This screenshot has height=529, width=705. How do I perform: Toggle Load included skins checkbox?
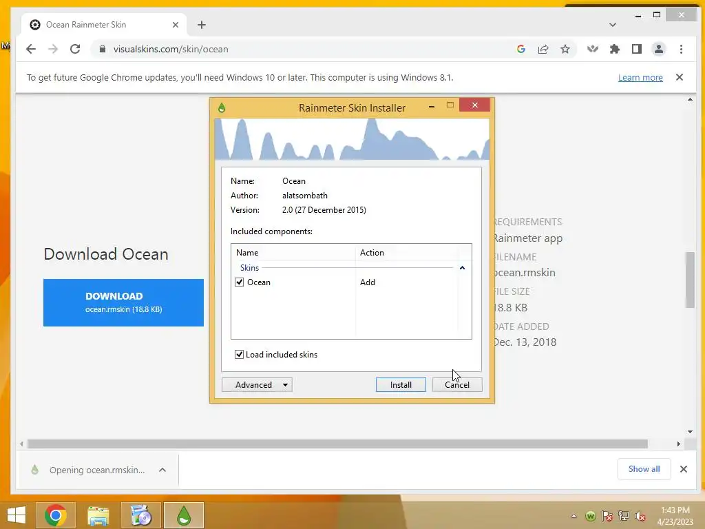(239, 355)
